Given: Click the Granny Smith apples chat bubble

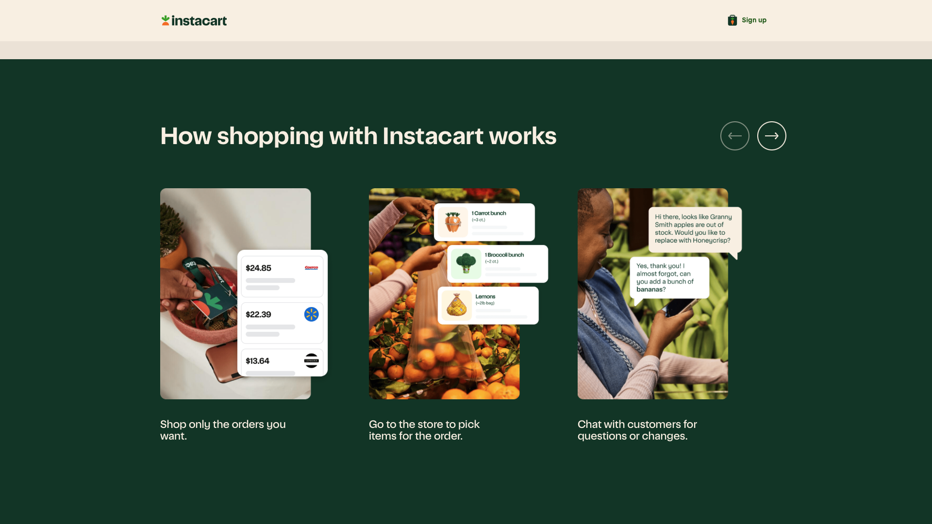Looking at the screenshot, I should [695, 230].
